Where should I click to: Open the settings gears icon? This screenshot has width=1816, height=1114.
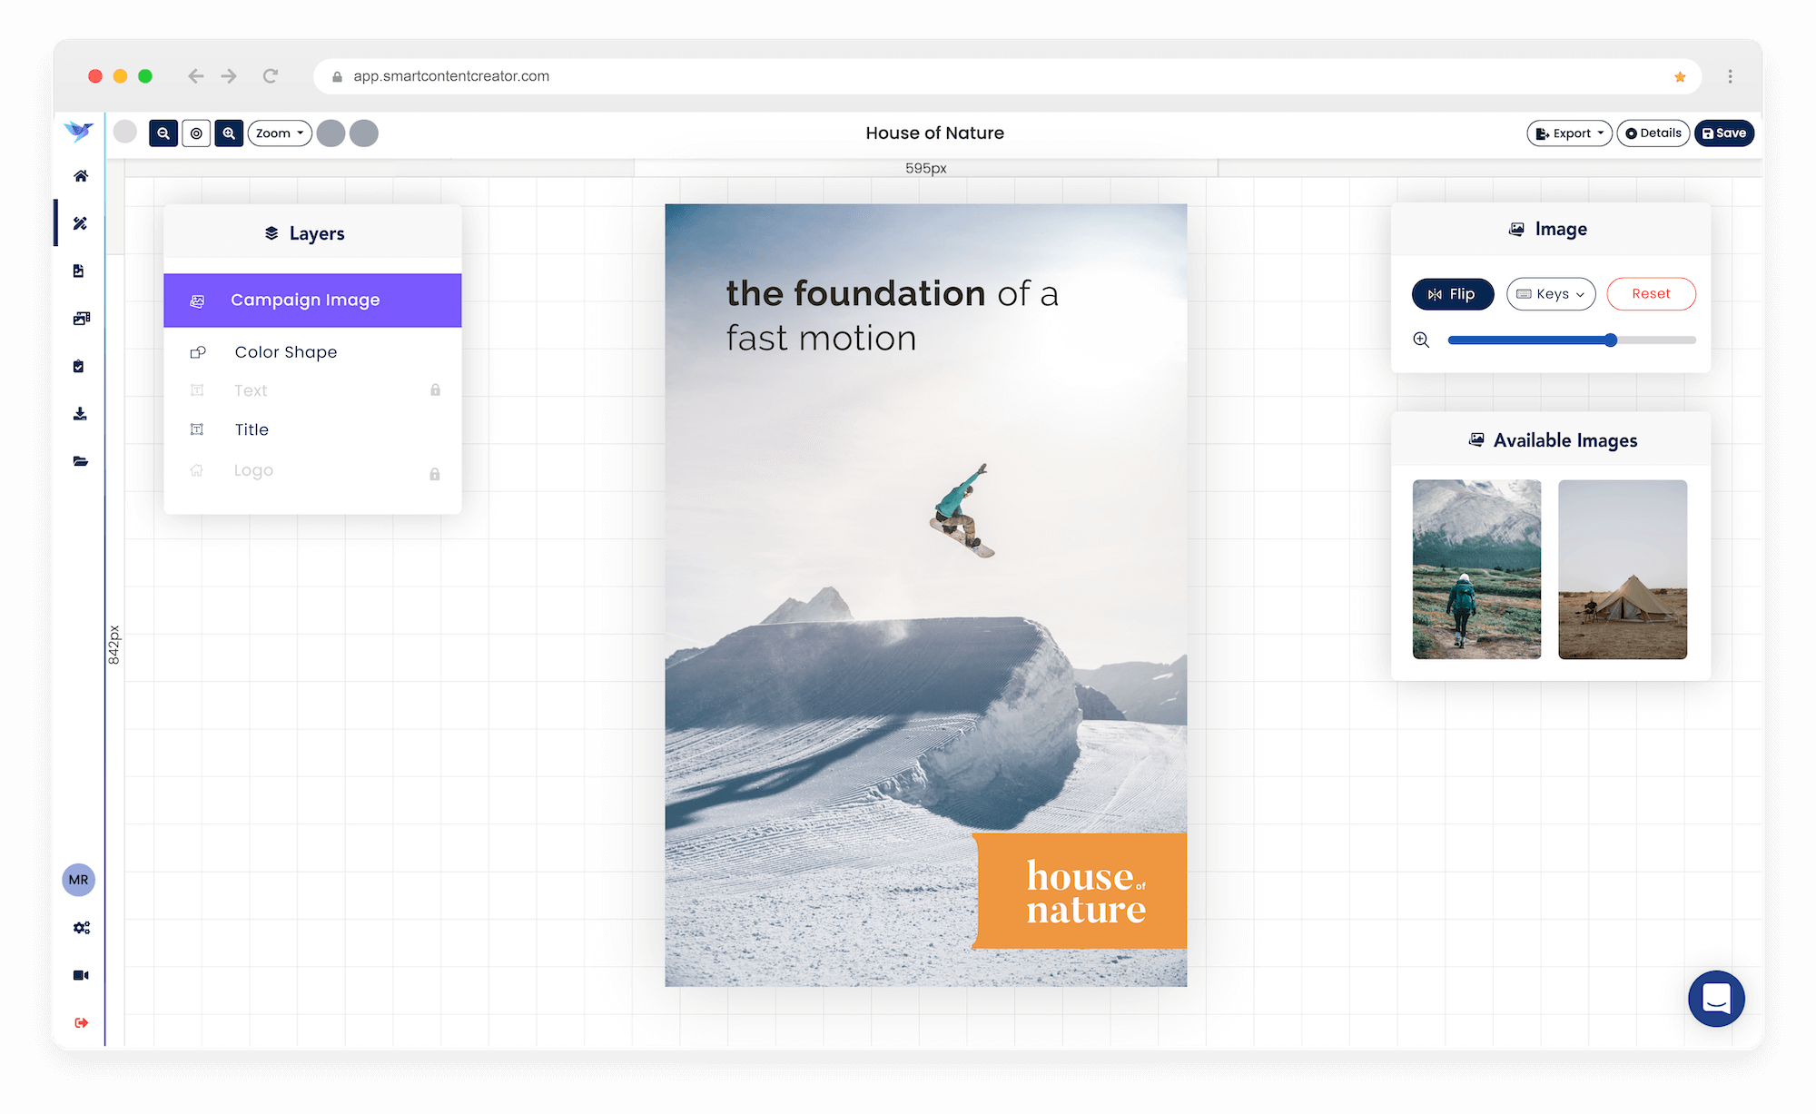81,928
